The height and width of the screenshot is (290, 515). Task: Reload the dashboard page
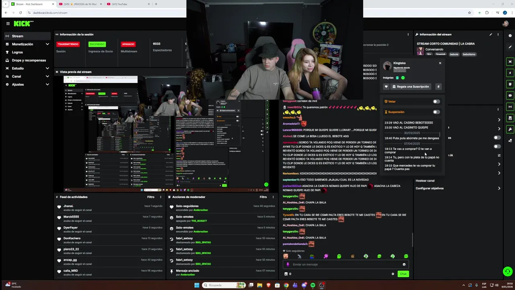coord(21,12)
